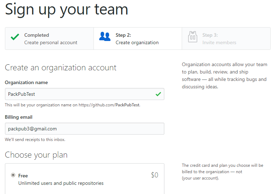Click the Free plan card's $0 price
Image resolution: width=277 pixels, height=194 pixels.
154,175
